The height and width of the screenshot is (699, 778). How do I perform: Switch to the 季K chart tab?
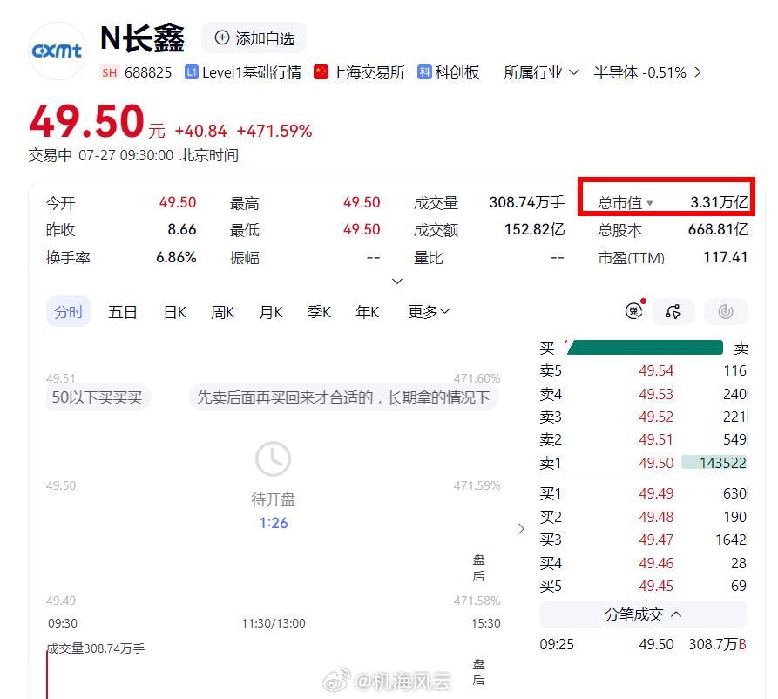coord(319,312)
